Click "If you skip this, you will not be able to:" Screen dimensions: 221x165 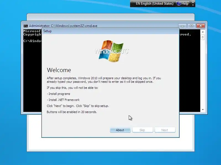coord(72,88)
